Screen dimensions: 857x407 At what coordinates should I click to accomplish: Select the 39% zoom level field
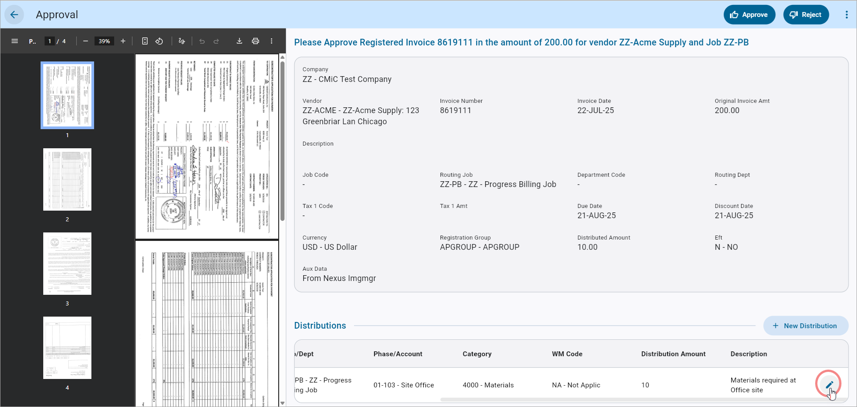(104, 41)
